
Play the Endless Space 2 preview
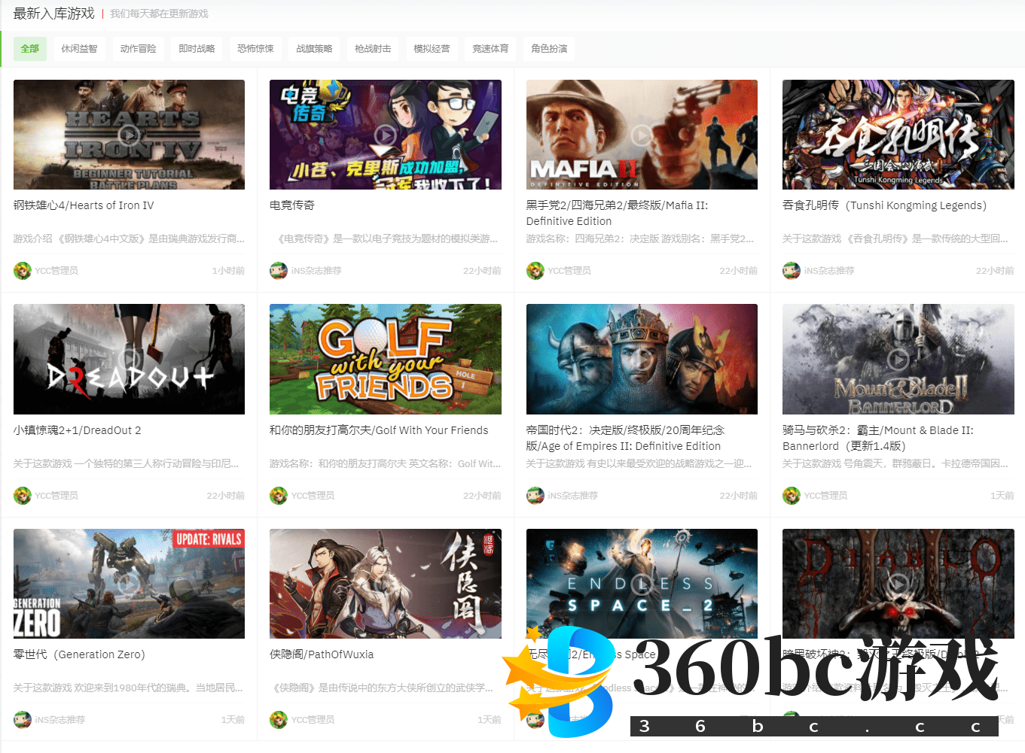642,583
